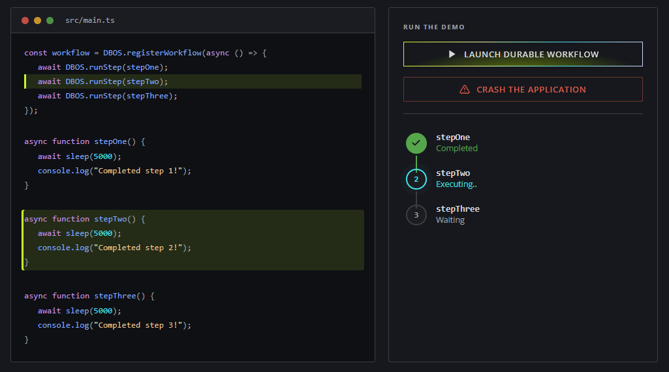The width and height of the screenshot is (669, 372).
Task: Click the green checkmark circle for stepOne
Action: tap(416, 143)
